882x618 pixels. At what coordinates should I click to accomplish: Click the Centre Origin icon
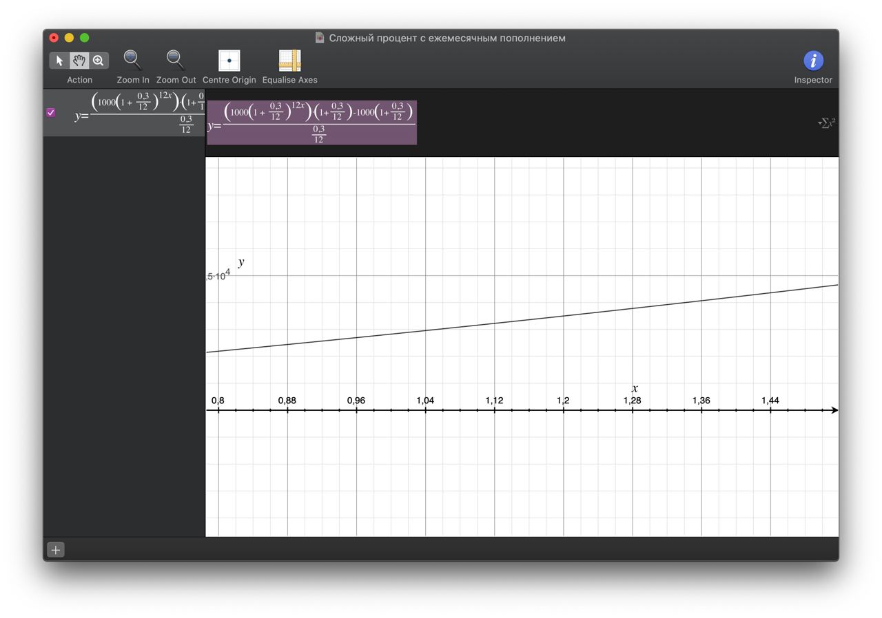click(x=229, y=61)
